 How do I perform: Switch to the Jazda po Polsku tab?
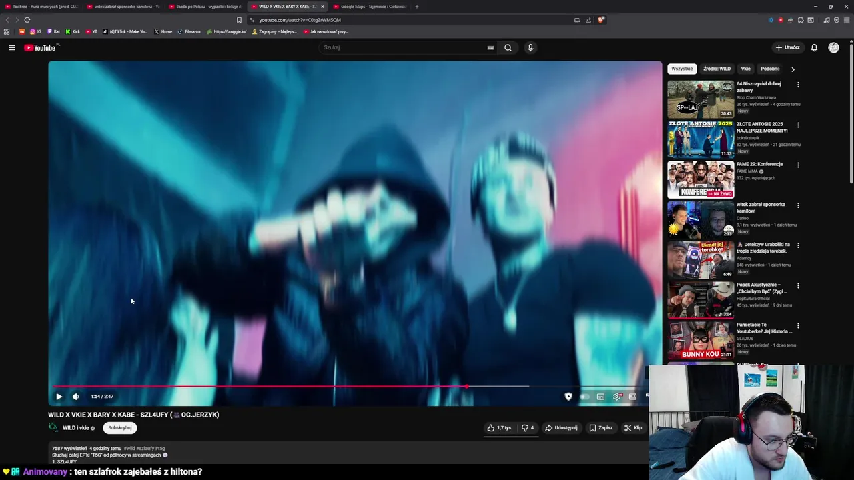(x=205, y=7)
